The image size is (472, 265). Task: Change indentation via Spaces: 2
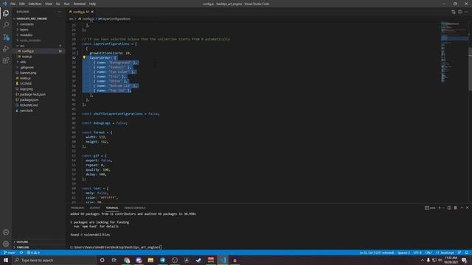(x=403, y=252)
